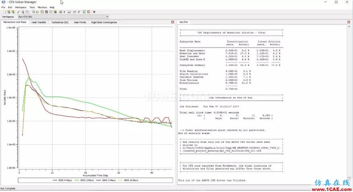This screenshot has width=353, height=192.
Task: Click the 'Run Complete' status bar text
Action: tap(8, 189)
